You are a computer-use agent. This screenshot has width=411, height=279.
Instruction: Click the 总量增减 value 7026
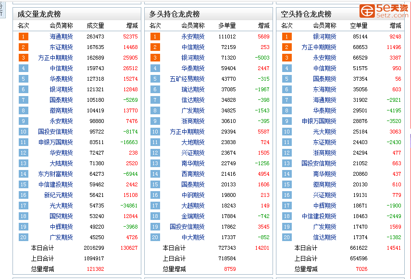(361, 269)
